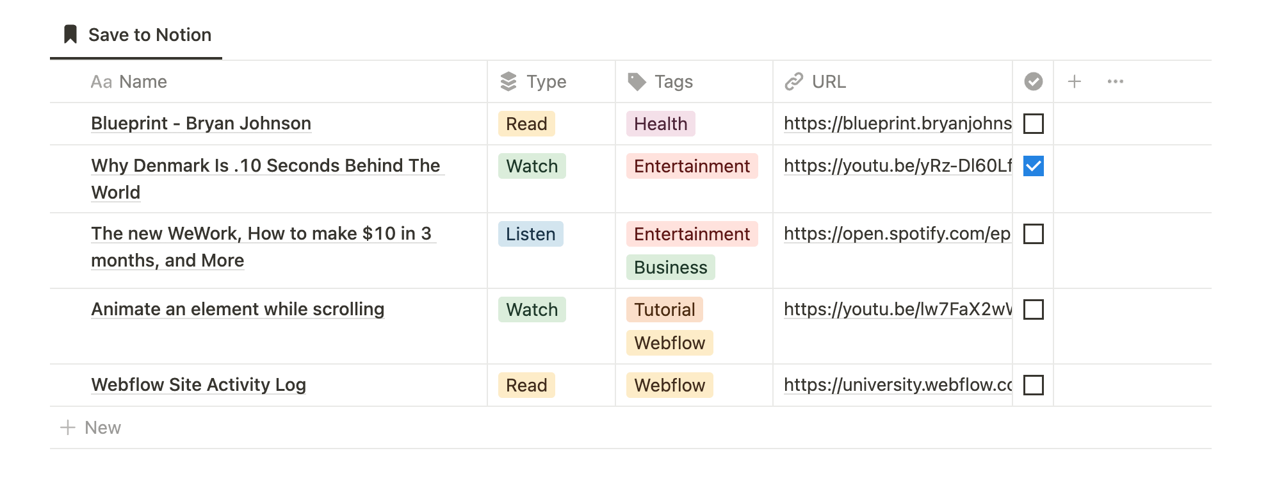Click the checkbox column header icon
Image resolution: width=1268 pixels, height=478 pixels.
click(x=1034, y=81)
